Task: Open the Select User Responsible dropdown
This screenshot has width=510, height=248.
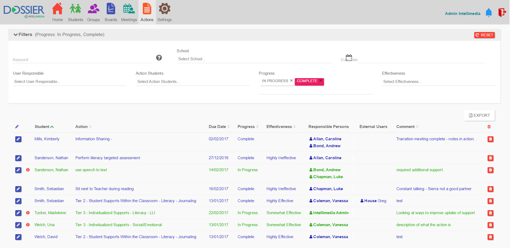Action: pos(69,82)
